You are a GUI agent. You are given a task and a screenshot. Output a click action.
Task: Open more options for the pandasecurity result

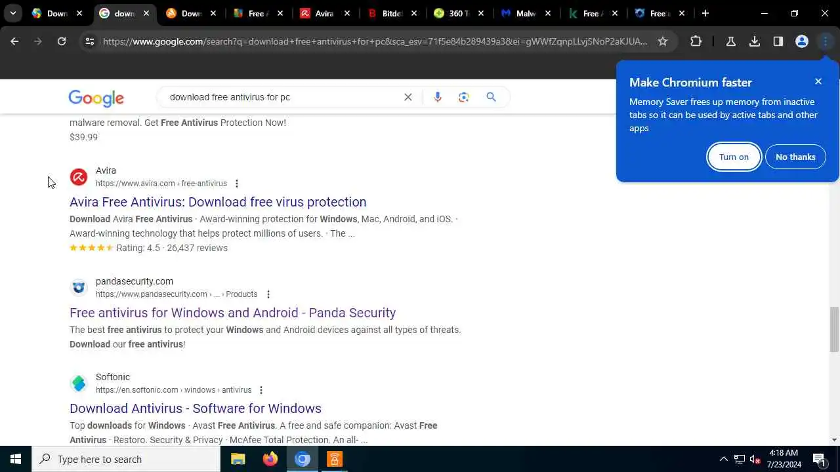[268, 294]
